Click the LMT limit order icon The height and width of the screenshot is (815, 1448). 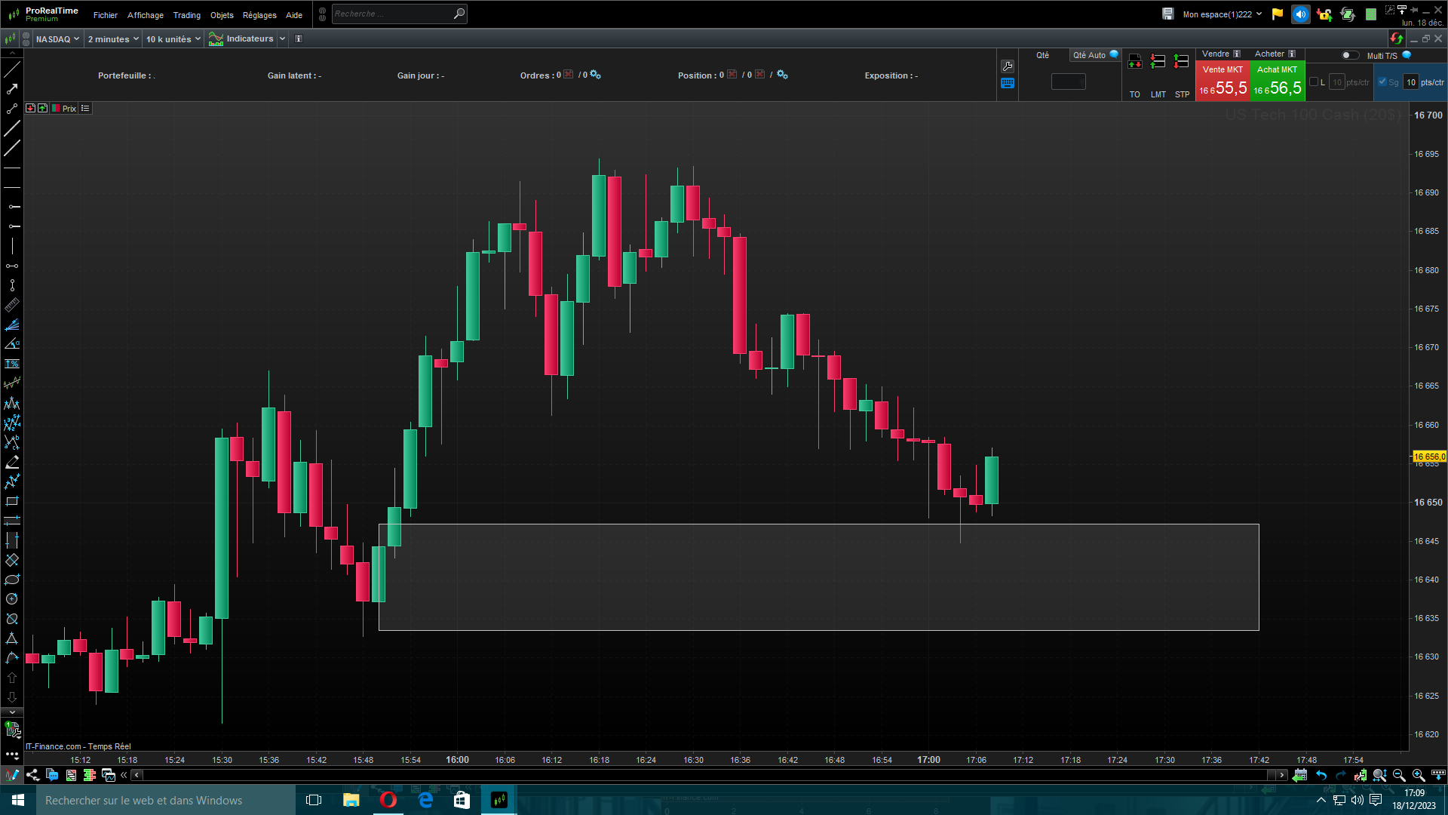click(x=1158, y=62)
